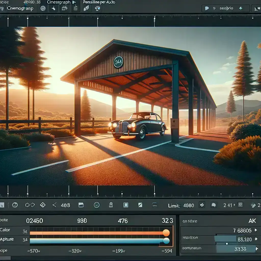This screenshot has height=261, width=261.
Task: Toggle the circular swirl icon at lower left
Action: tap(15, 205)
